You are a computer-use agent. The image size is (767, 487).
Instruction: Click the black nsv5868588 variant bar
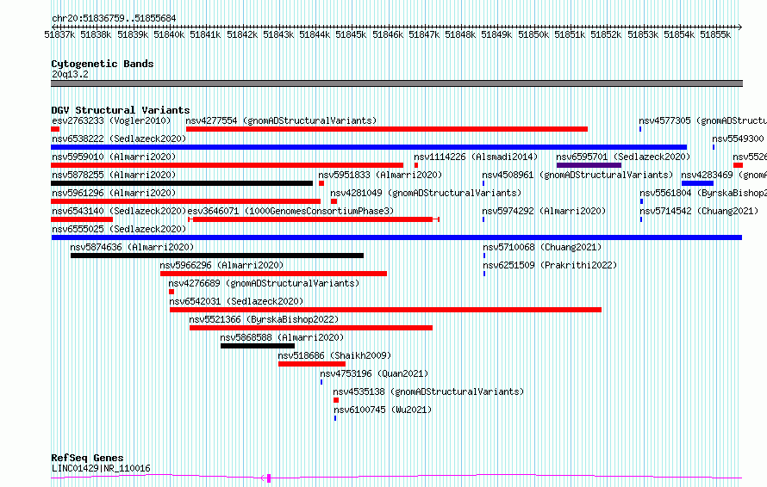[258, 346]
